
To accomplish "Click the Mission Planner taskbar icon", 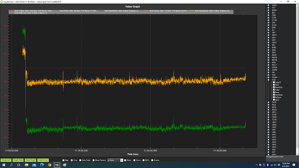I will click(57, 165).
